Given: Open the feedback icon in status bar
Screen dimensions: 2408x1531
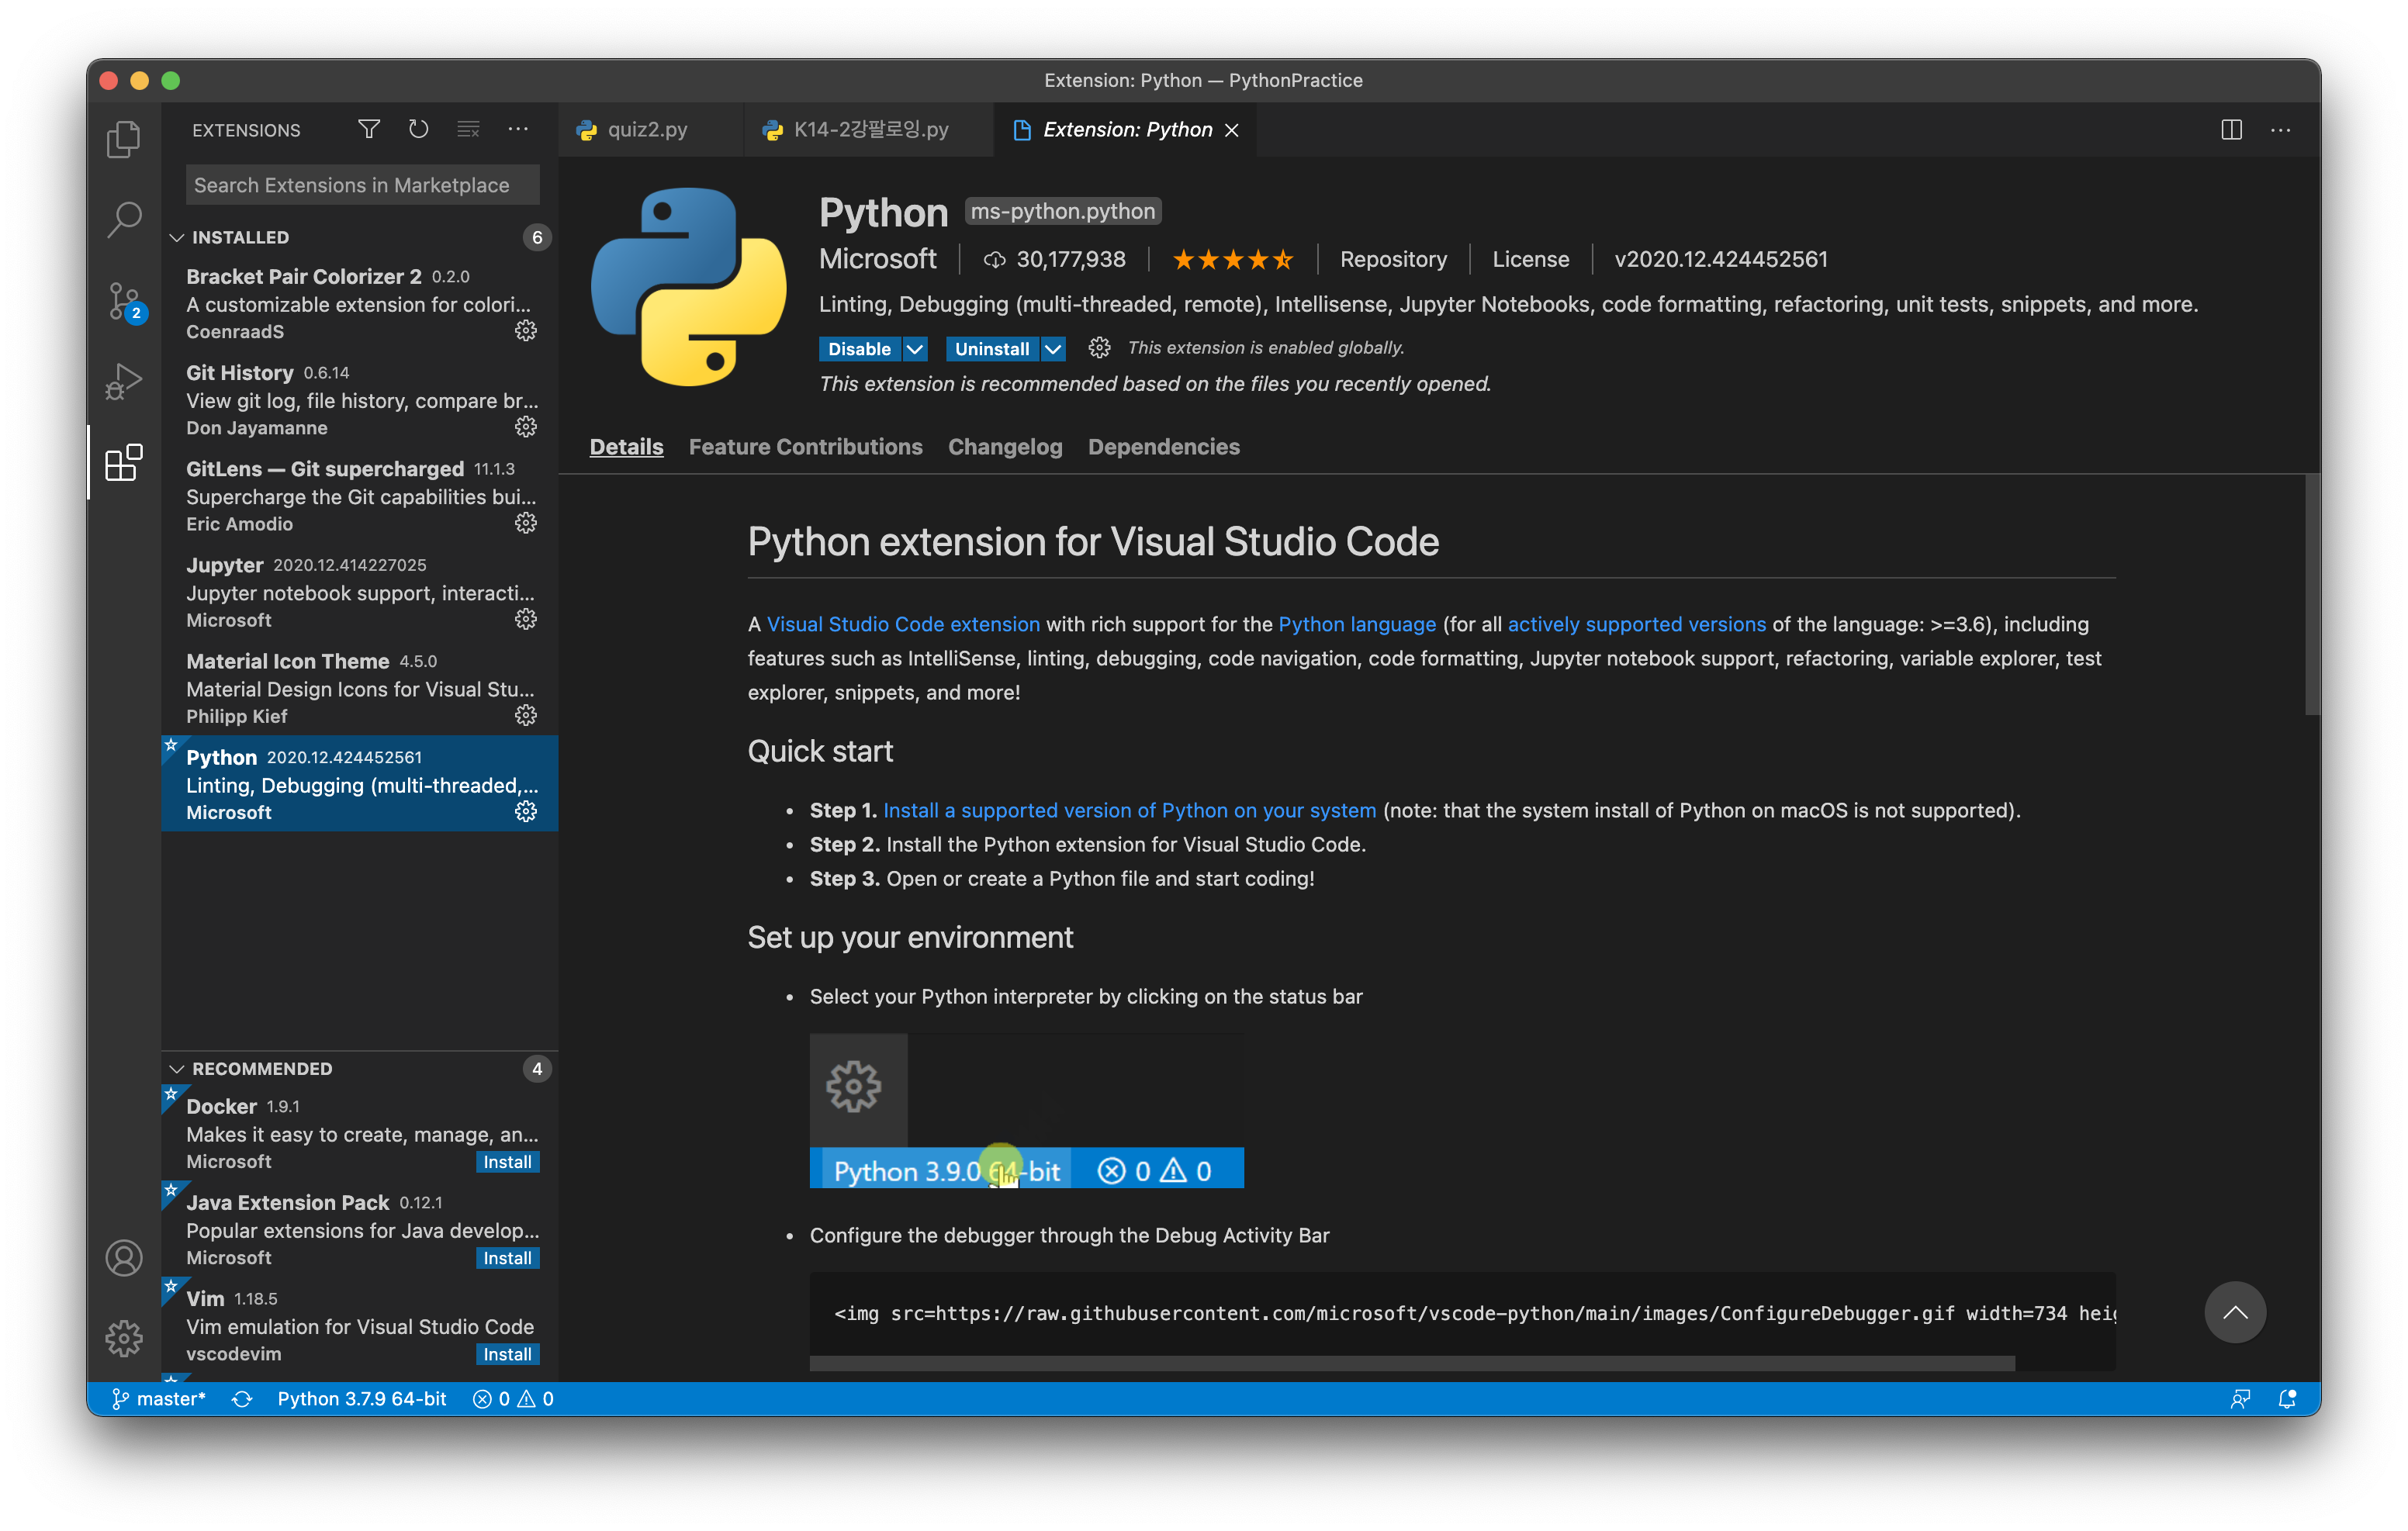Looking at the screenshot, I should pos(2240,1399).
